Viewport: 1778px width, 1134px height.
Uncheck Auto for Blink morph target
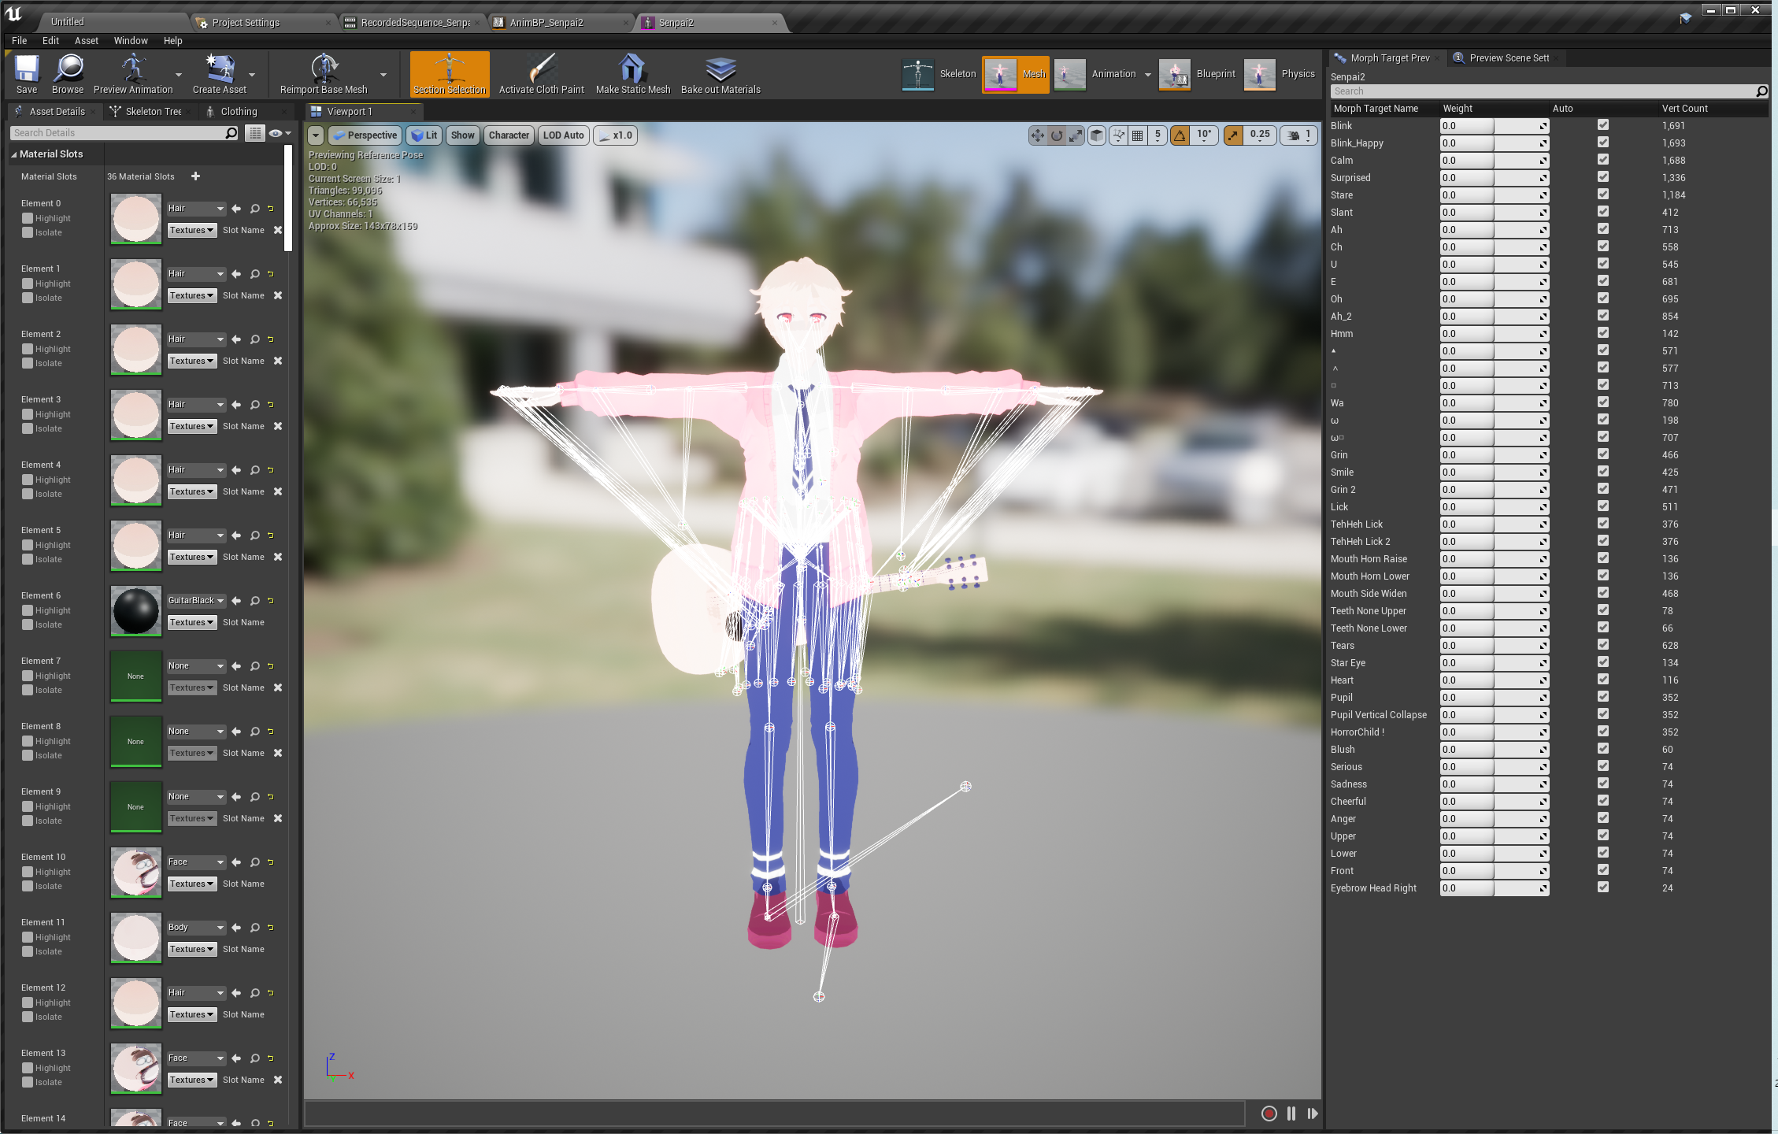click(1602, 125)
